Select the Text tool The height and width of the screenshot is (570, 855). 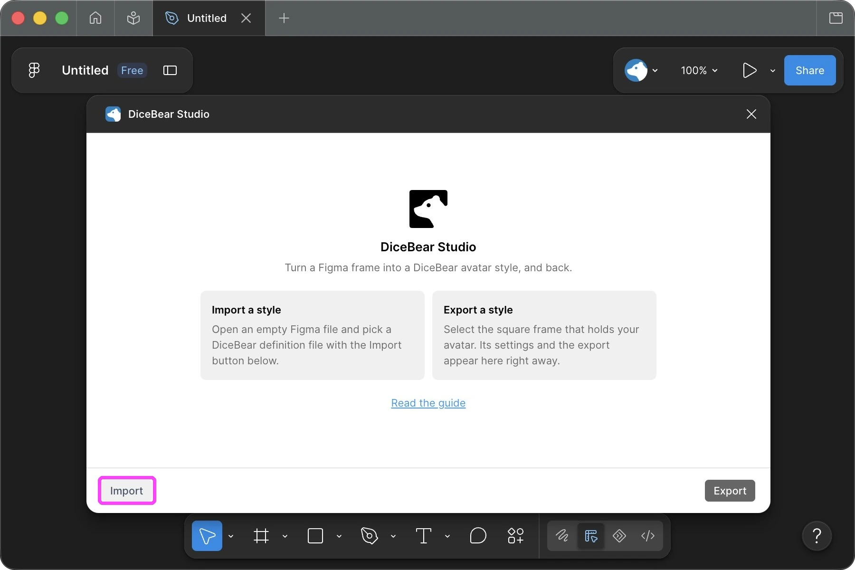point(424,536)
